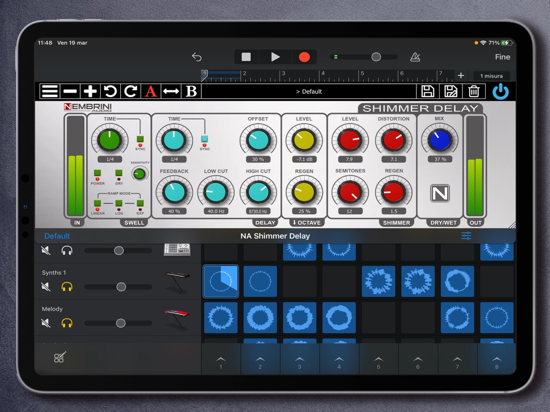This screenshot has height=412, width=550.
Task: Click the plugin plus zoom button
Action: tap(90, 91)
